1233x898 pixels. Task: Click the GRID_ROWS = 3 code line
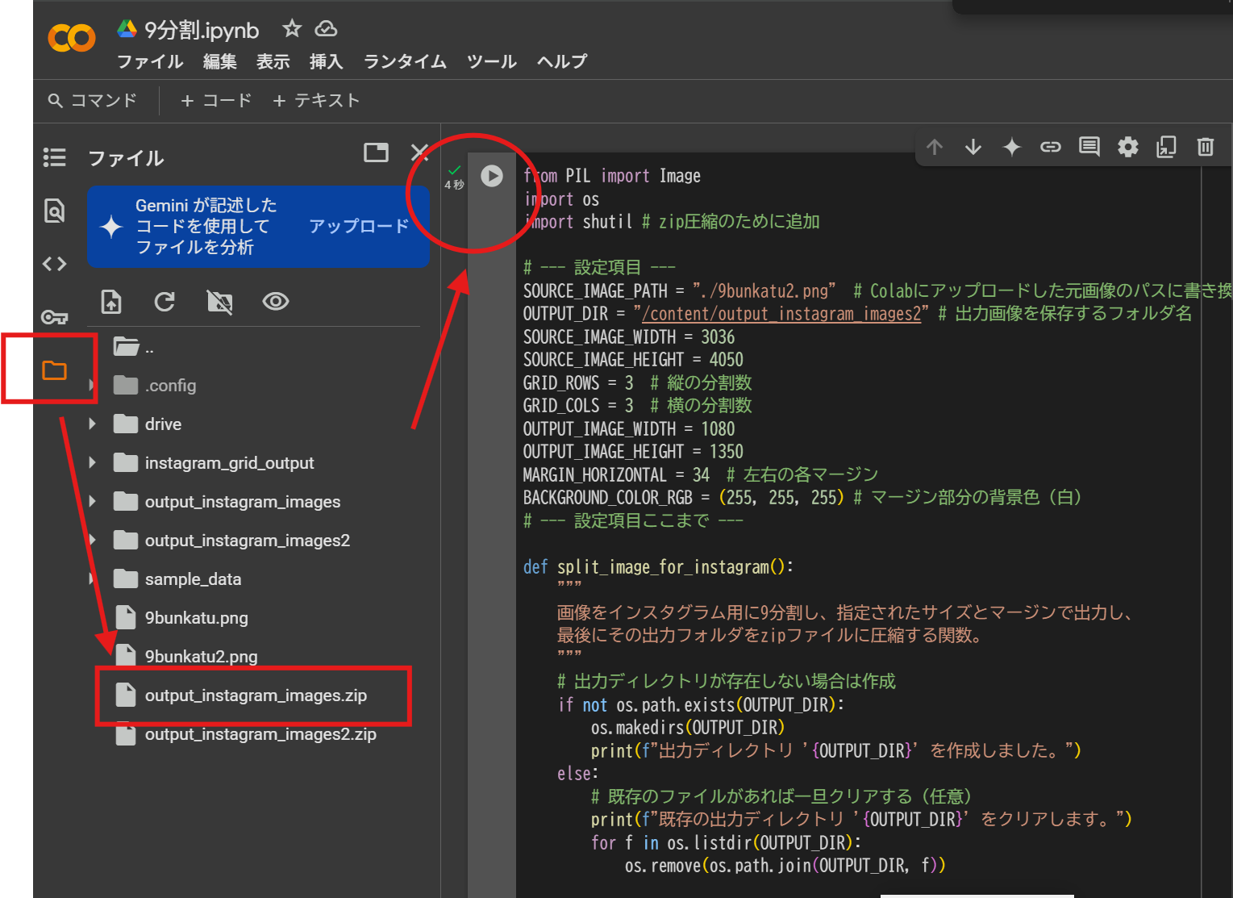point(637,382)
